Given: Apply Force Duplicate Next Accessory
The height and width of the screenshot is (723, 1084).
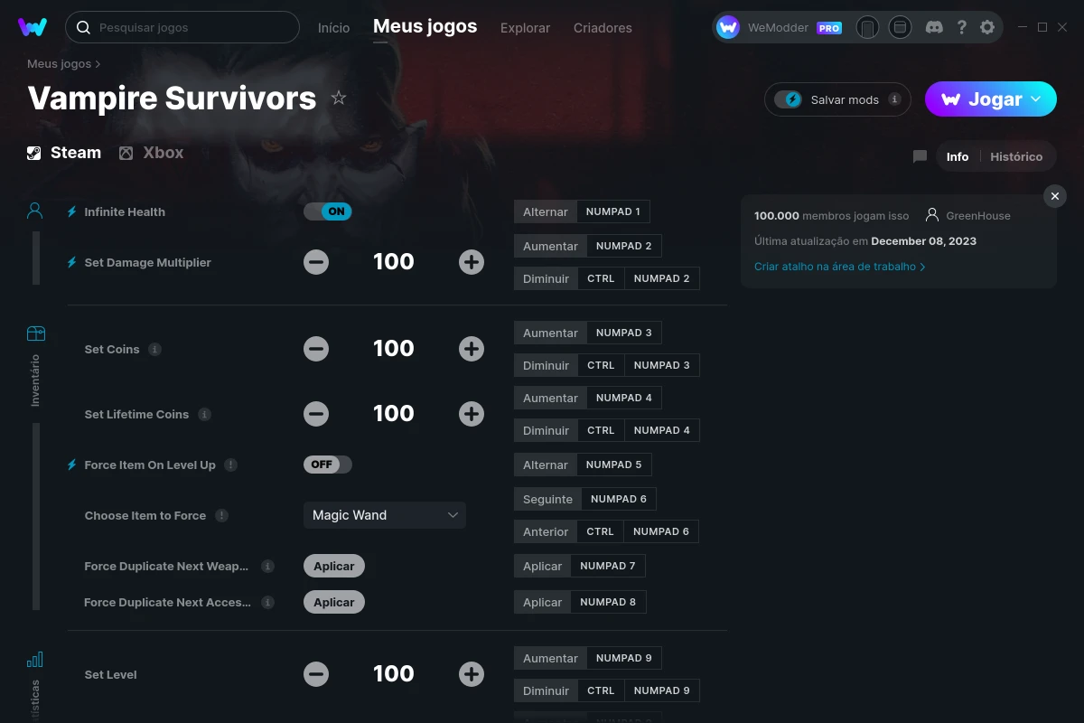Looking at the screenshot, I should [334, 602].
